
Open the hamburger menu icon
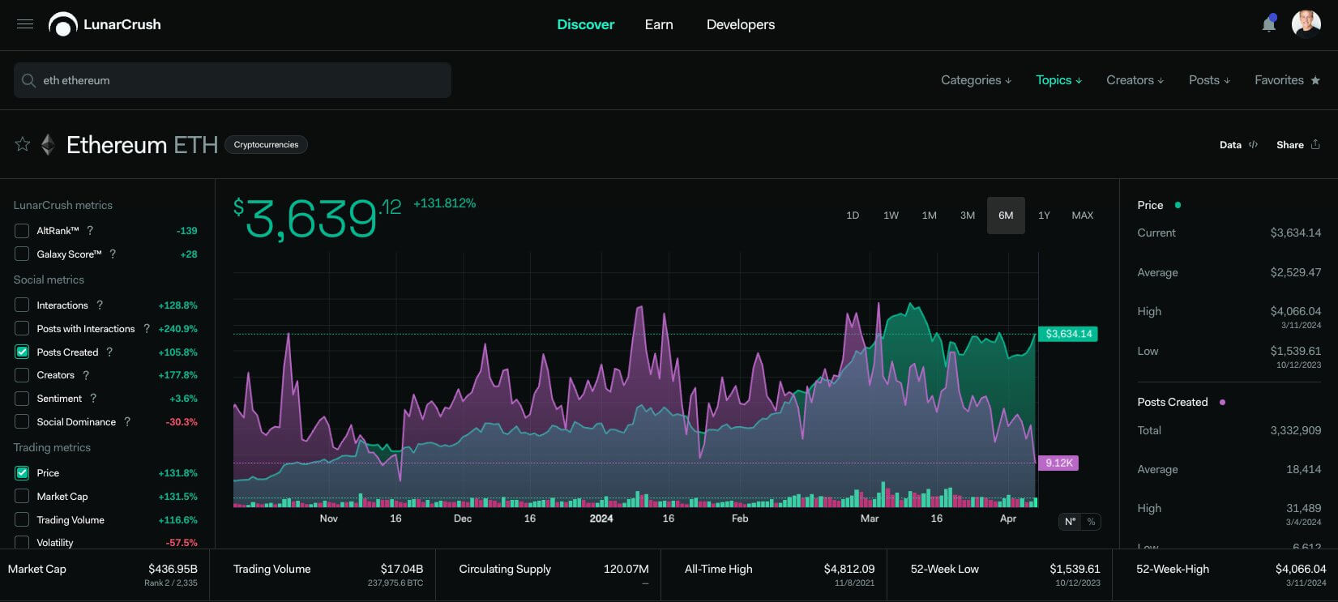(x=25, y=24)
